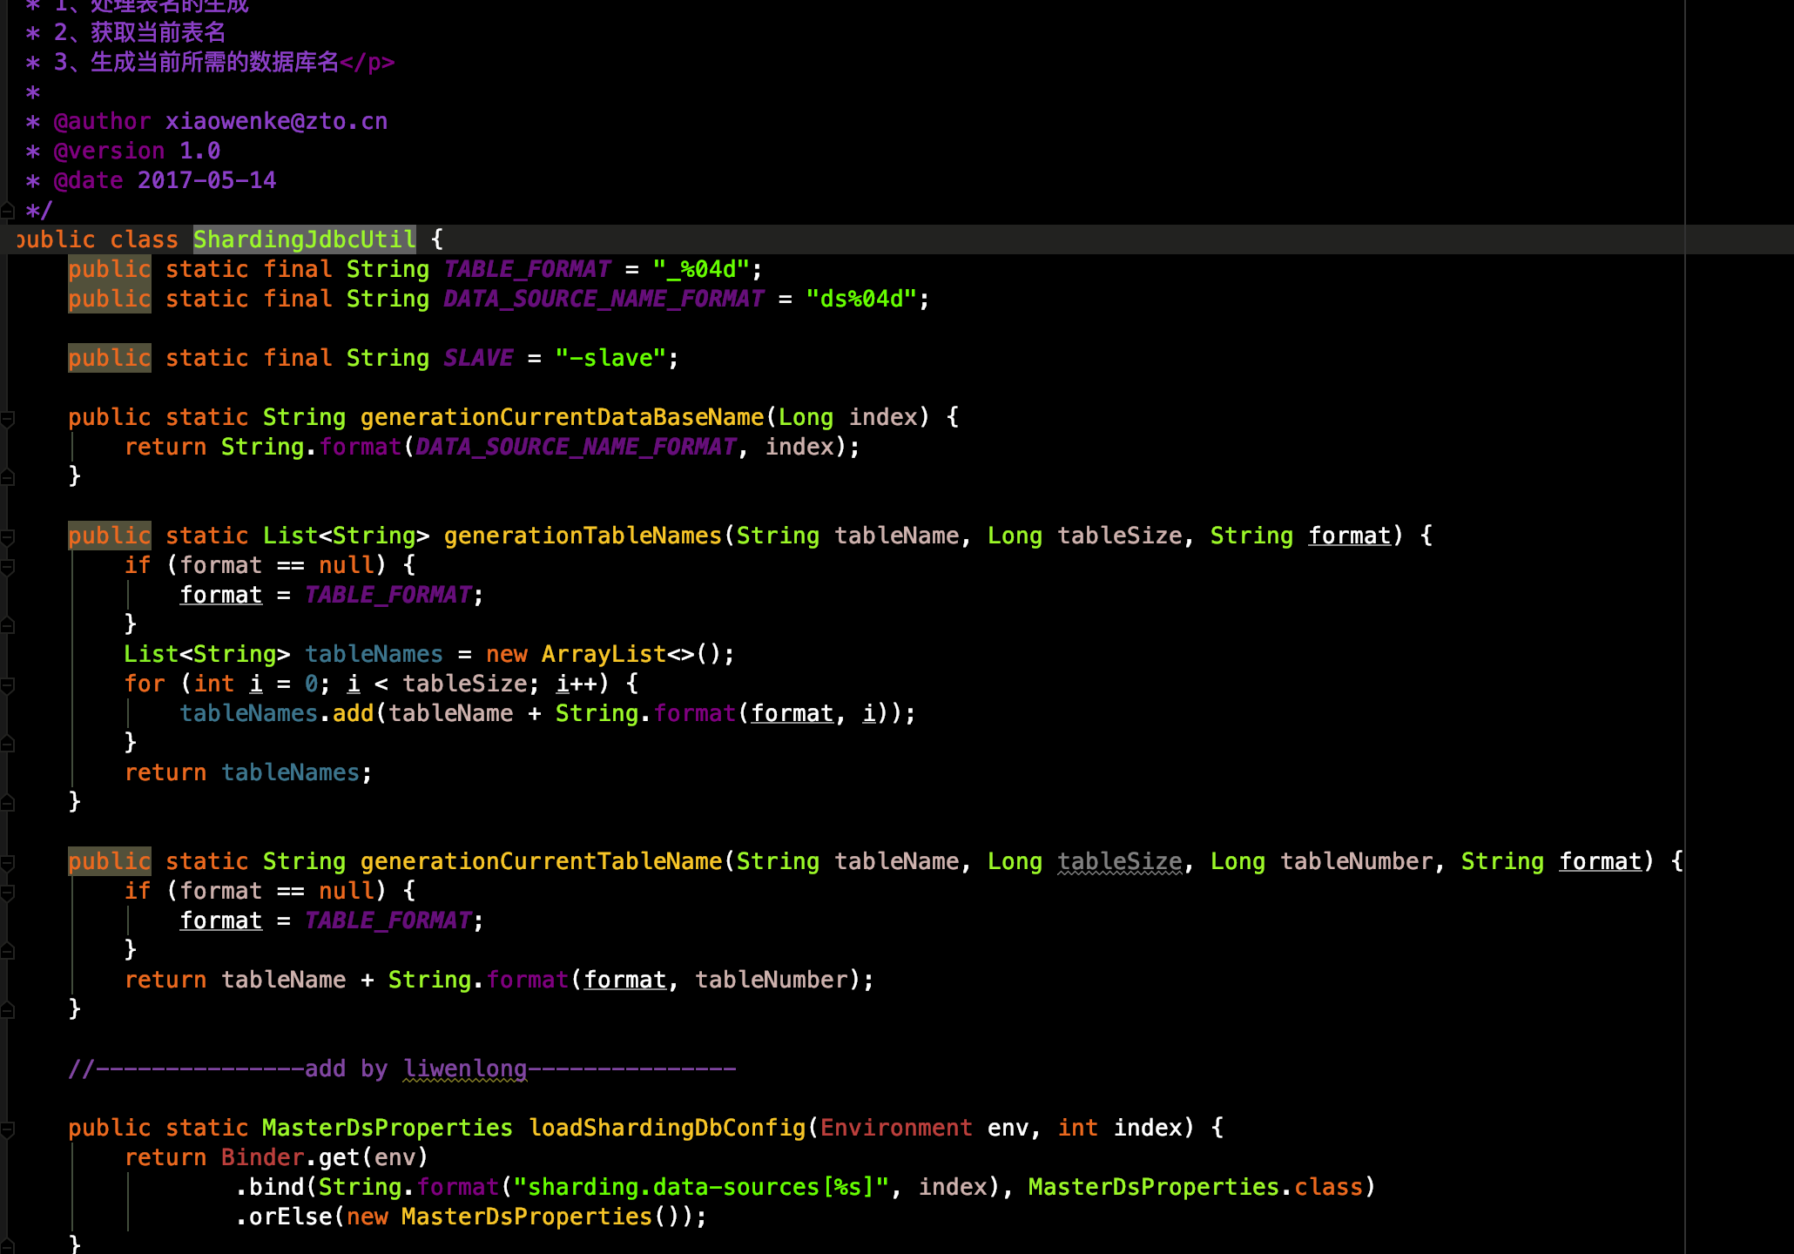Viewport: 1794px width, 1254px height.
Task: Click fold end marker of generationCurrentDataBaseName closing brace
Action: pyautogui.click(x=7, y=477)
